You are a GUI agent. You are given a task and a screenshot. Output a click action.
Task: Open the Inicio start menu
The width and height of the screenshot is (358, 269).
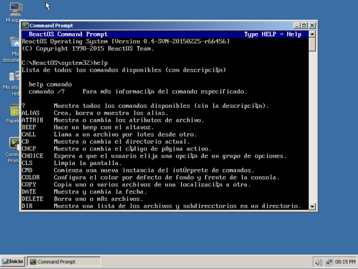click(13, 262)
